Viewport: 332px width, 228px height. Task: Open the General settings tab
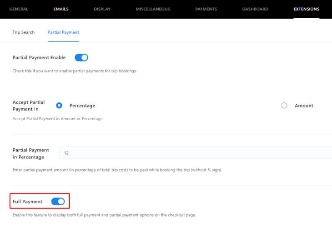pyautogui.click(x=19, y=9)
